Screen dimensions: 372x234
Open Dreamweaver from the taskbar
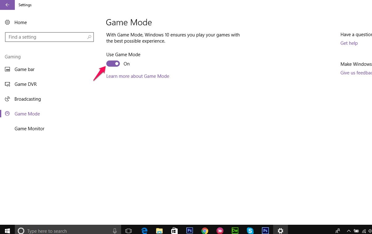pyautogui.click(x=235, y=231)
